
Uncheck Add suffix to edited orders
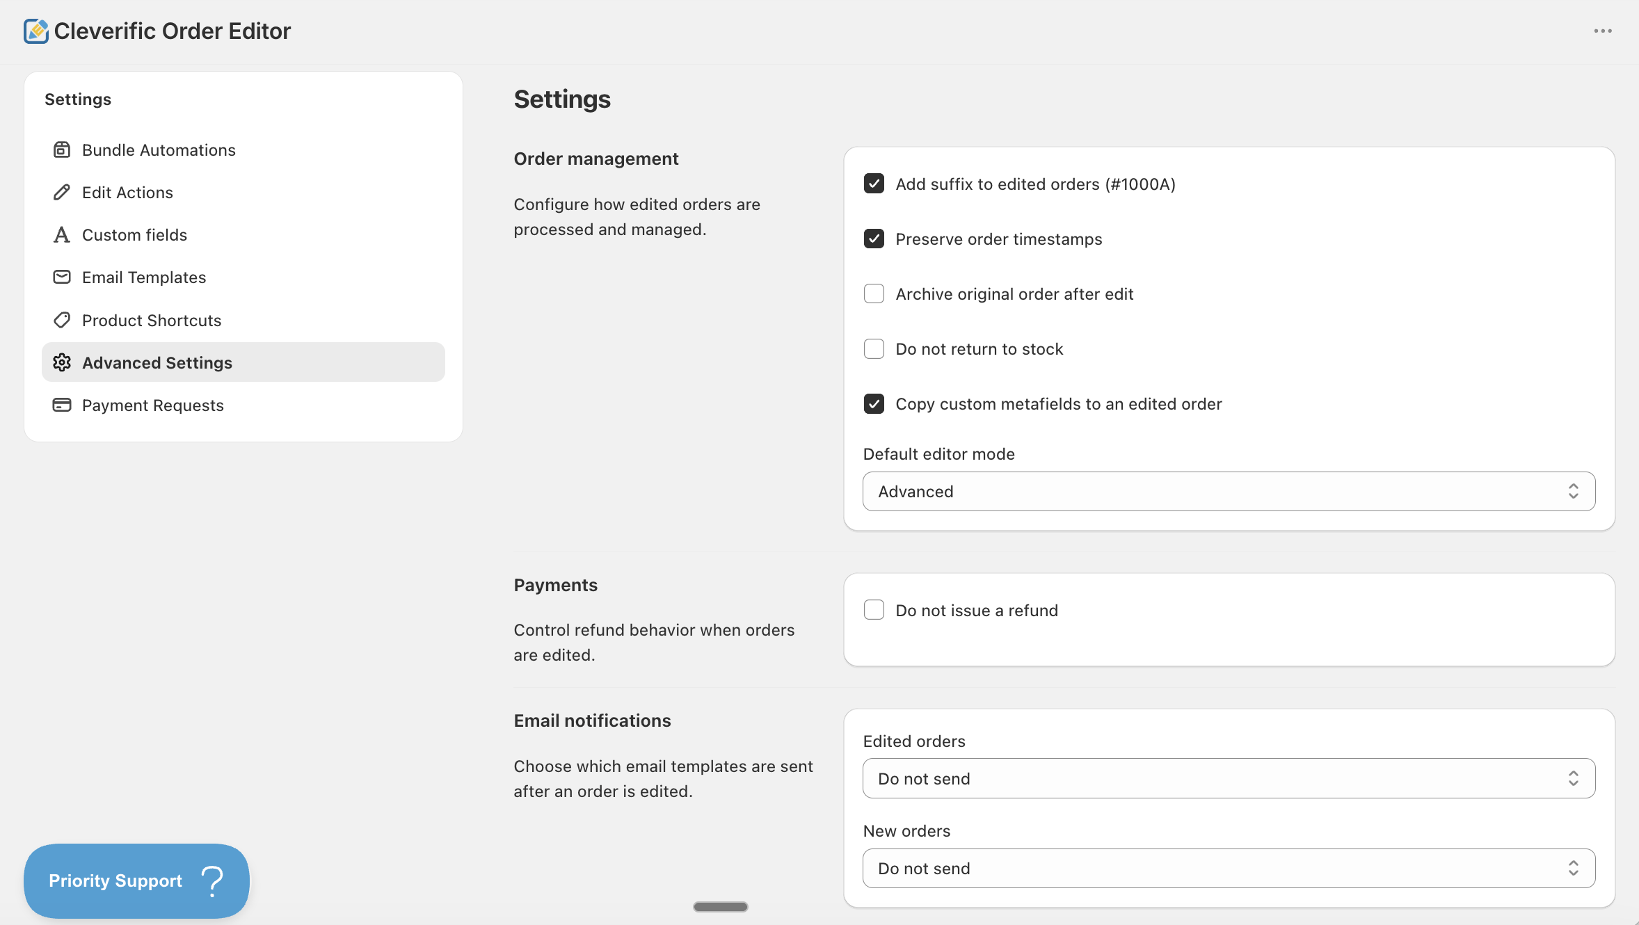coord(874,184)
